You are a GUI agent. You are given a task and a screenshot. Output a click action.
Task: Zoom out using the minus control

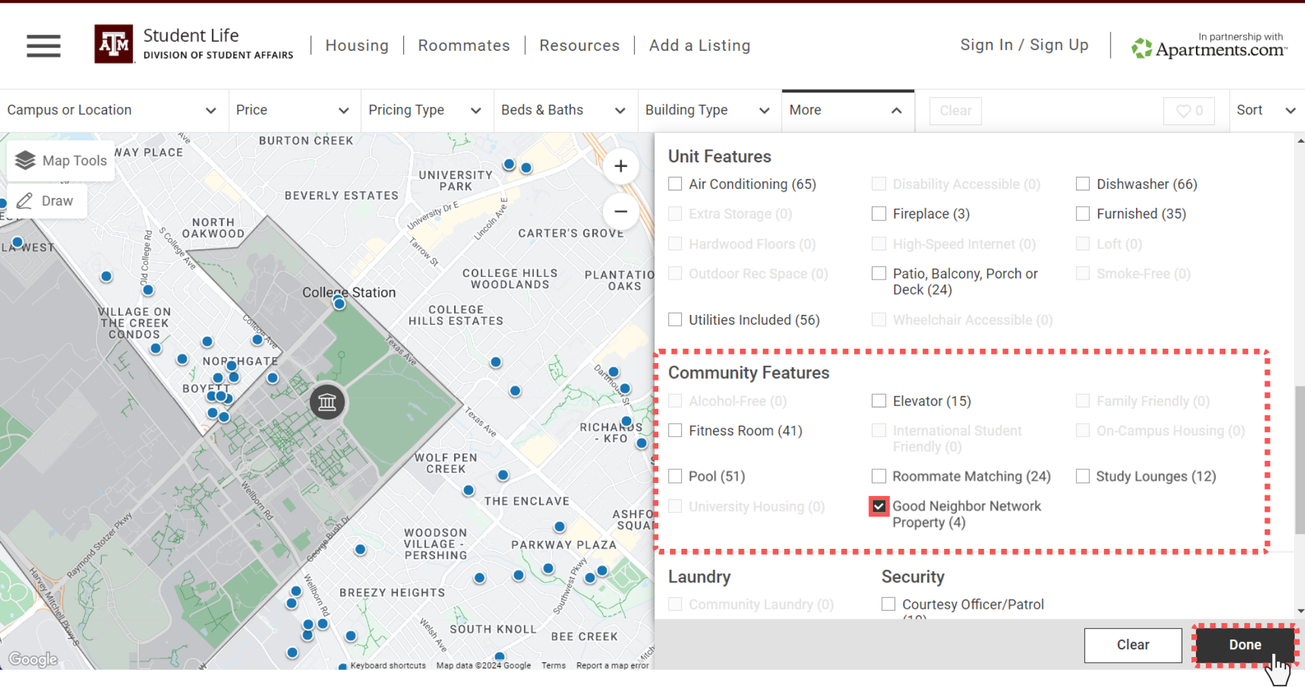(621, 212)
